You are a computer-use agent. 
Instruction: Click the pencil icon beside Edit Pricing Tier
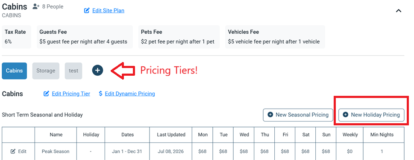pyautogui.click(x=47, y=94)
